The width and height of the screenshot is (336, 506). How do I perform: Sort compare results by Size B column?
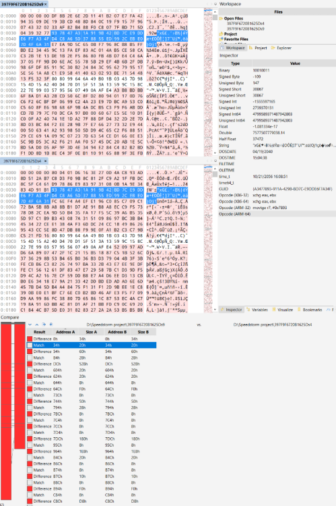[143, 332]
